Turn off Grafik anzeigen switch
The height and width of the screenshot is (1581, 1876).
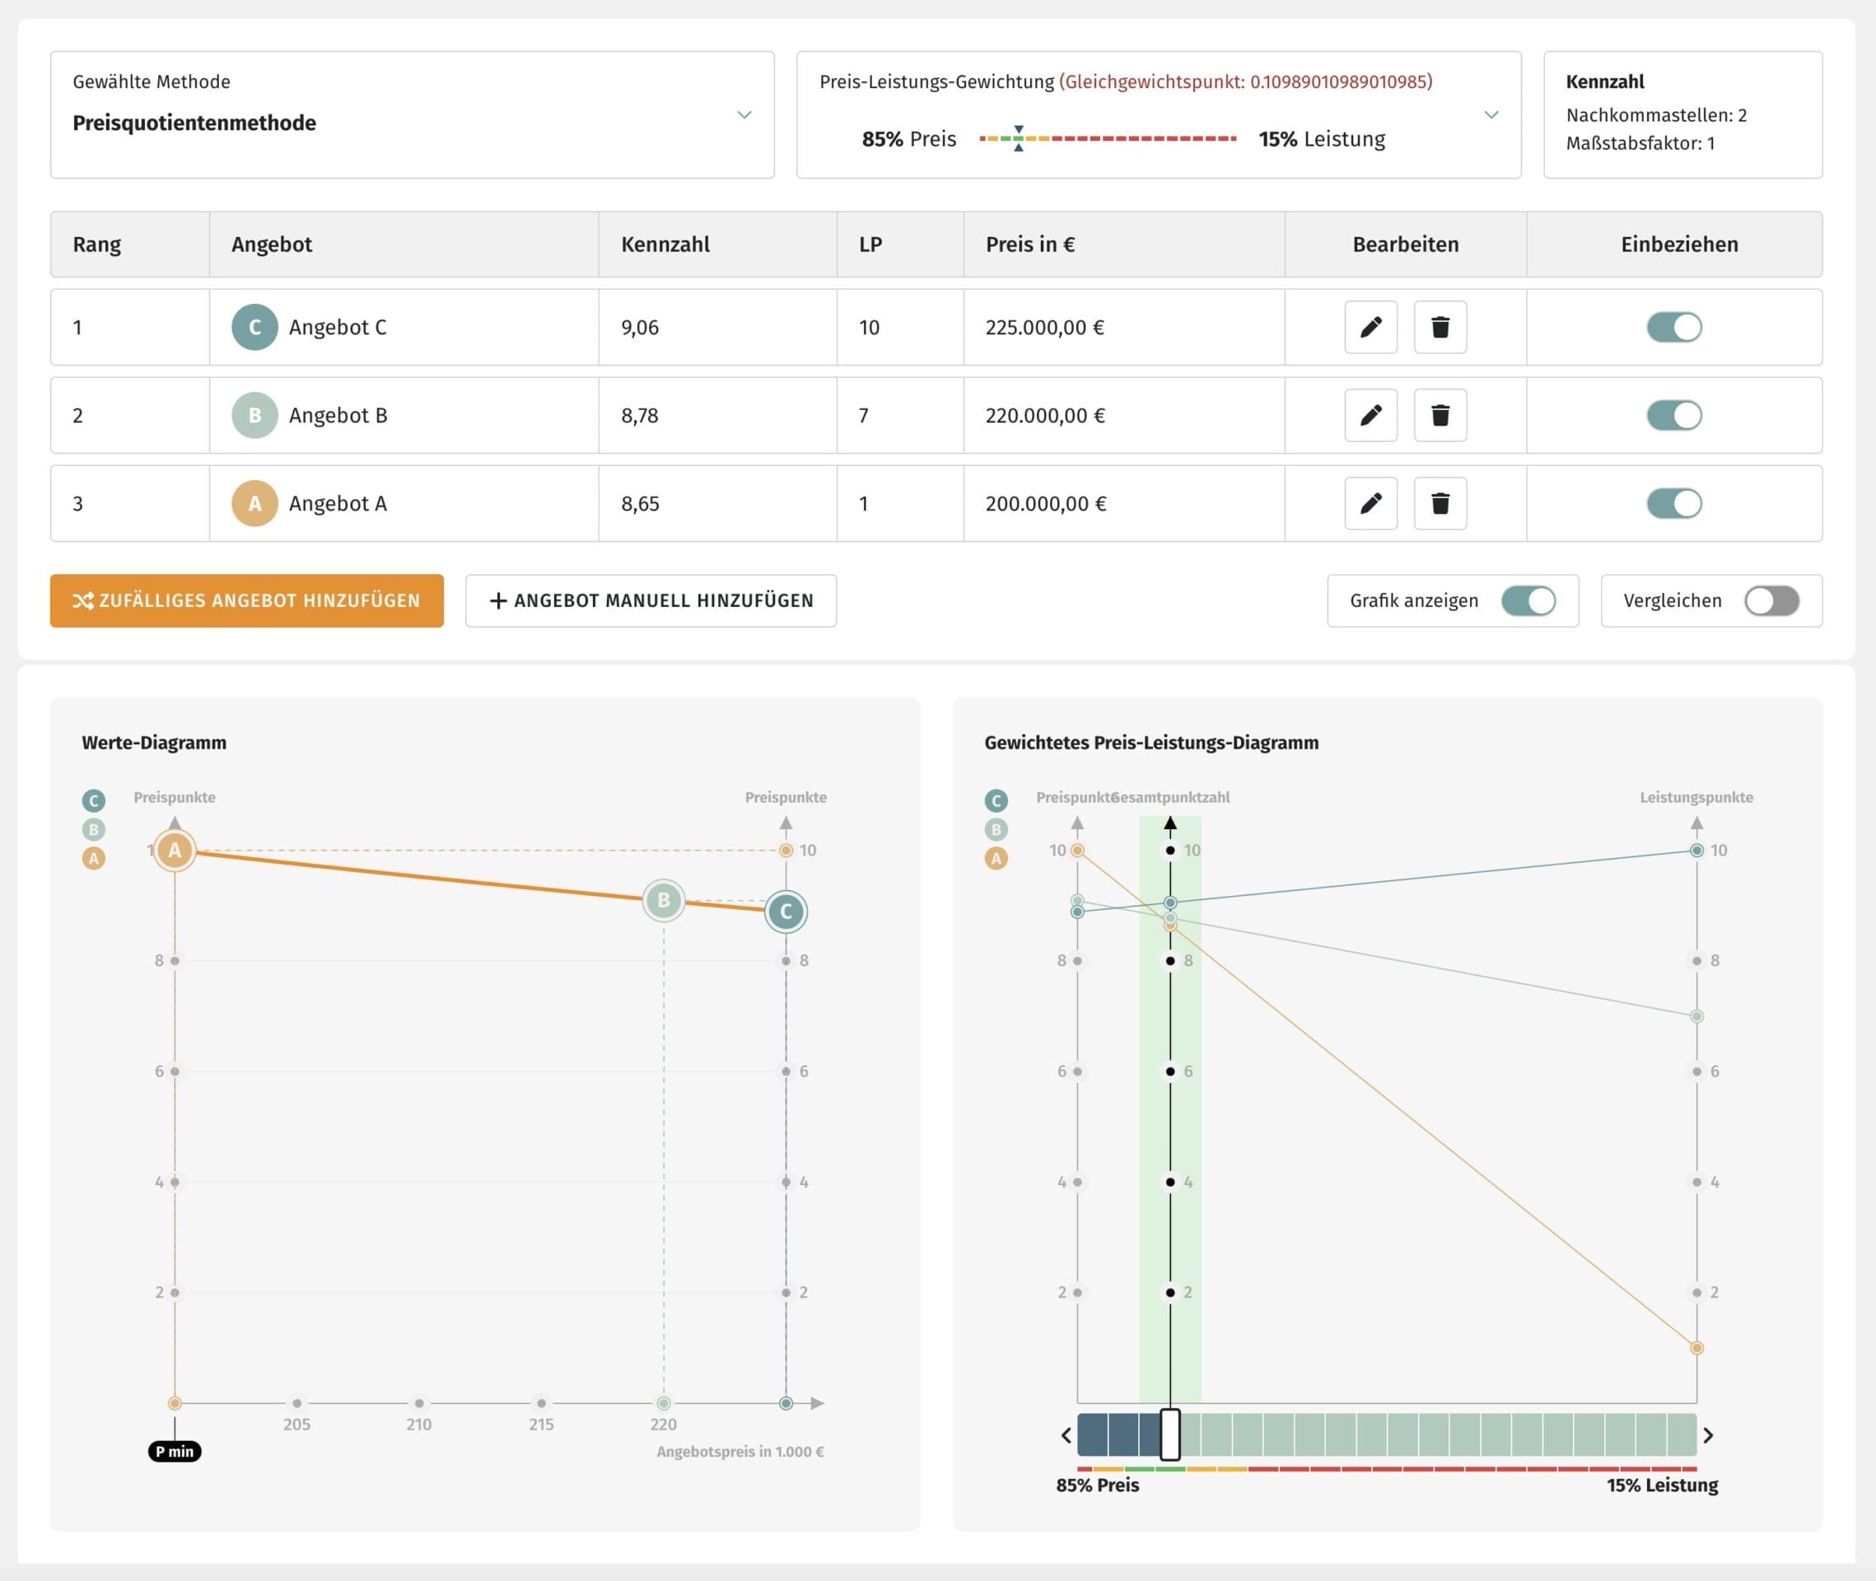(1528, 600)
